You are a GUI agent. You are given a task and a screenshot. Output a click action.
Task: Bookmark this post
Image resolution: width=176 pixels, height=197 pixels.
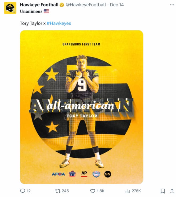pos(163,191)
